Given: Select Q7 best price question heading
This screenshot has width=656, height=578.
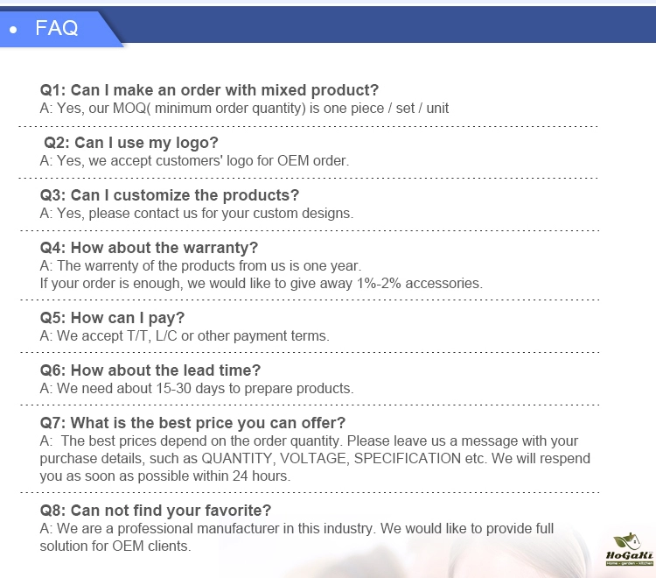Looking at the screenshot, I should coord(192,423).
